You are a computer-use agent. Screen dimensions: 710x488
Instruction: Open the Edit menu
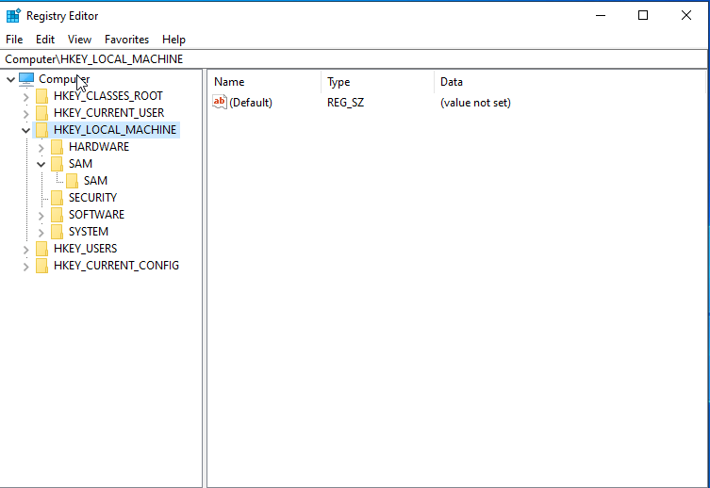tap(45, 40)
